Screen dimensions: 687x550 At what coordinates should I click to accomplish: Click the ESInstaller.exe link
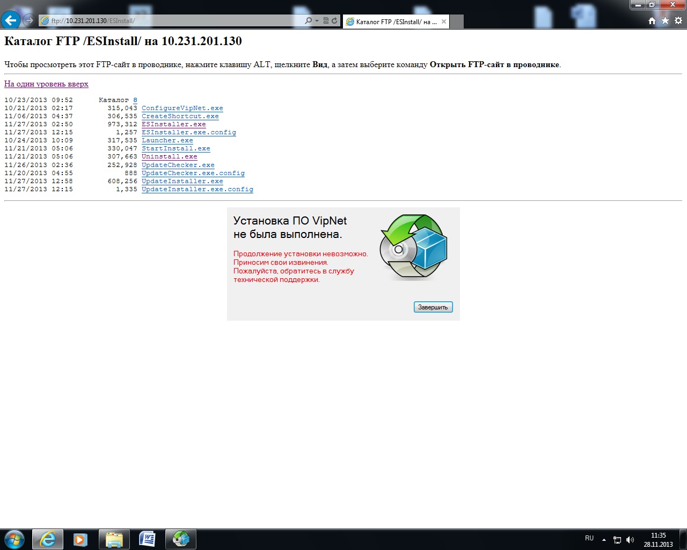point(173,124)
